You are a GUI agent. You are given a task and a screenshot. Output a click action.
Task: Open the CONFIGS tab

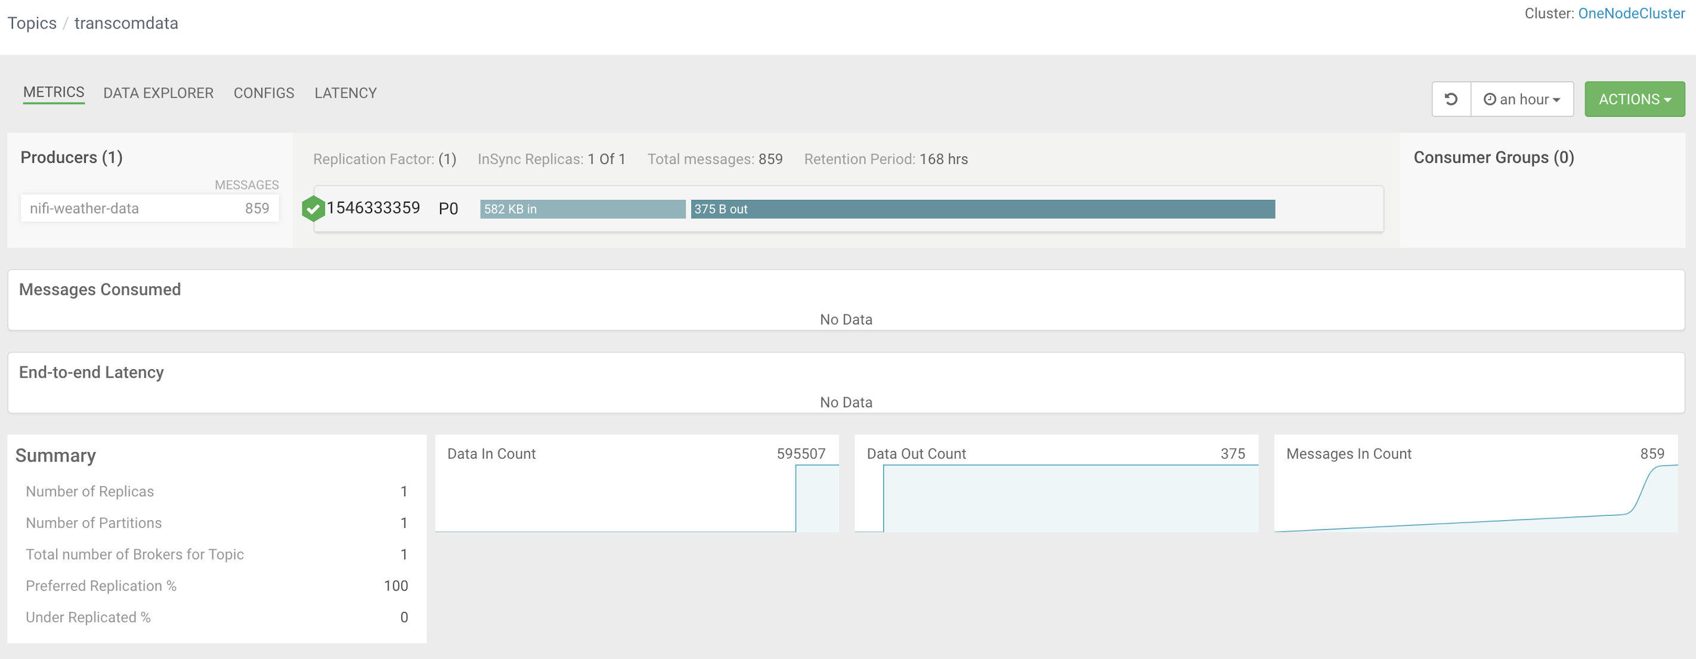pyautogui.click(x=264, y=93)
